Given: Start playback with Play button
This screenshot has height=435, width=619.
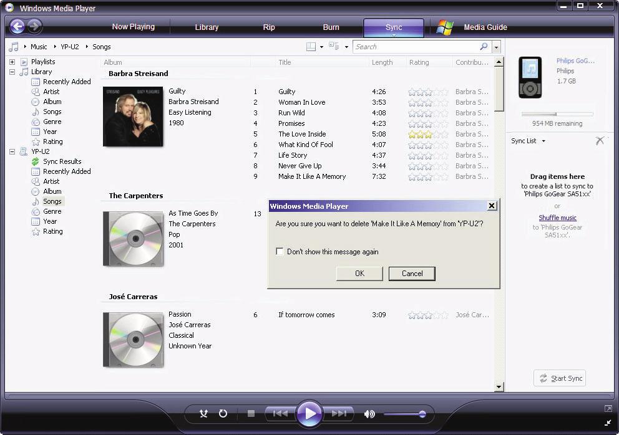Looking at the screenshot, I should pyautogui.click(x=310, y=414).
